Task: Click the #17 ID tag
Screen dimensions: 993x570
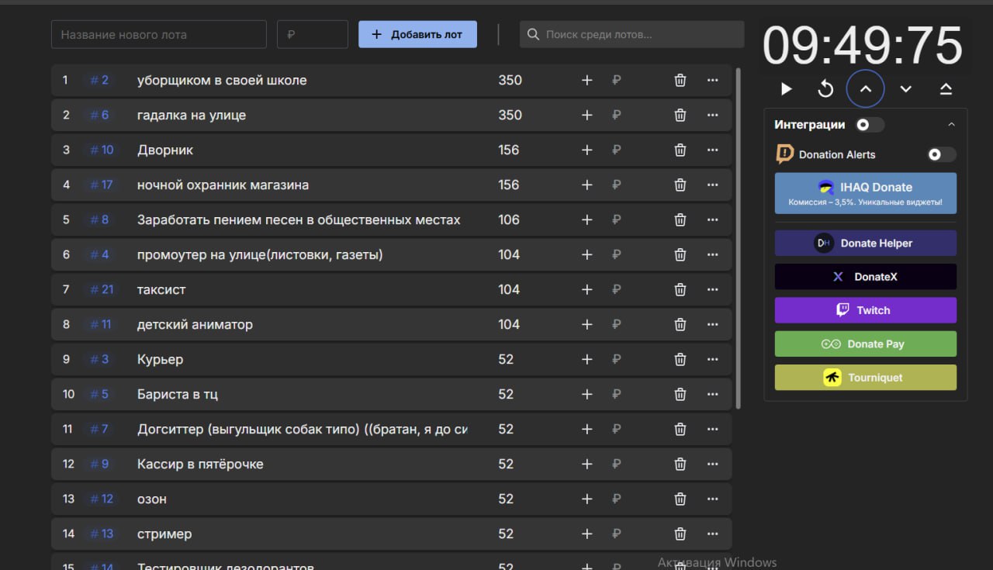Action: (x=101, y=185)
